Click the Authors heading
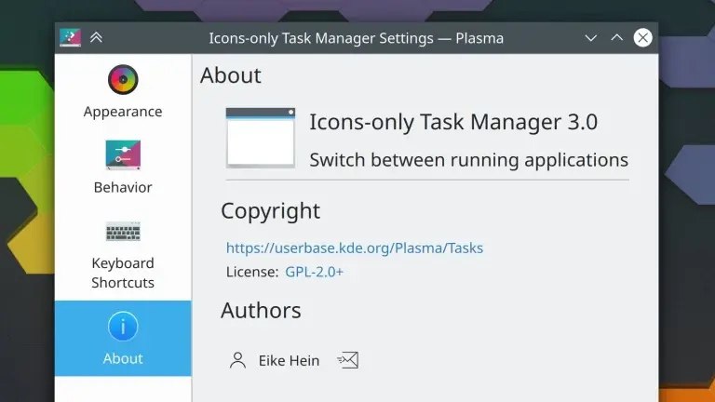 (x=261, y=311)
